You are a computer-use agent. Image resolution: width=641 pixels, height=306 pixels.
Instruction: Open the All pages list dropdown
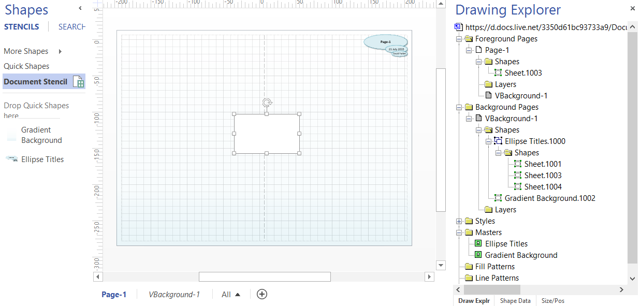[x=231, y=295]
